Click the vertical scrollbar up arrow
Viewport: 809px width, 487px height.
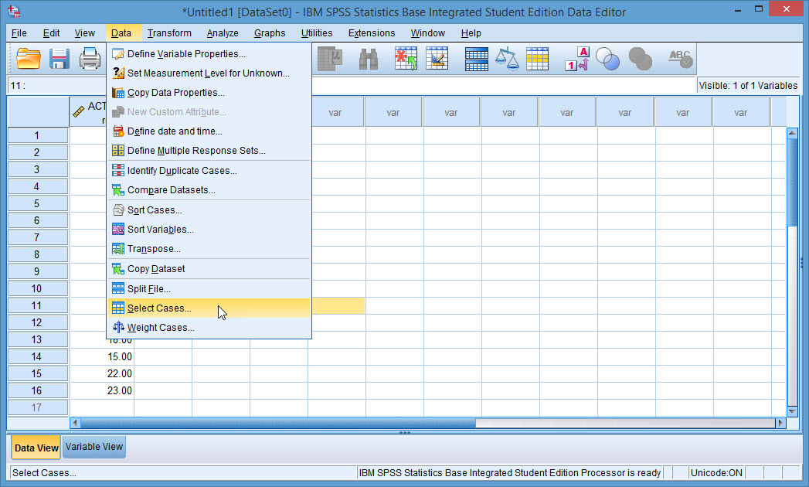793,133
